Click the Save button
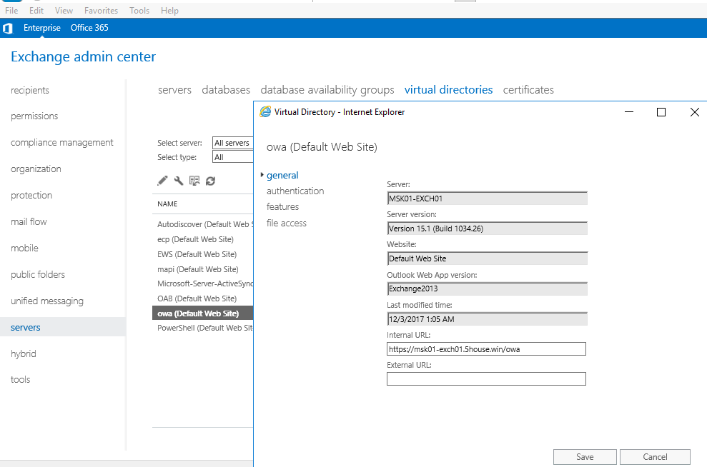The height and width of the screenshot is (467, 707). pos(585,457)
